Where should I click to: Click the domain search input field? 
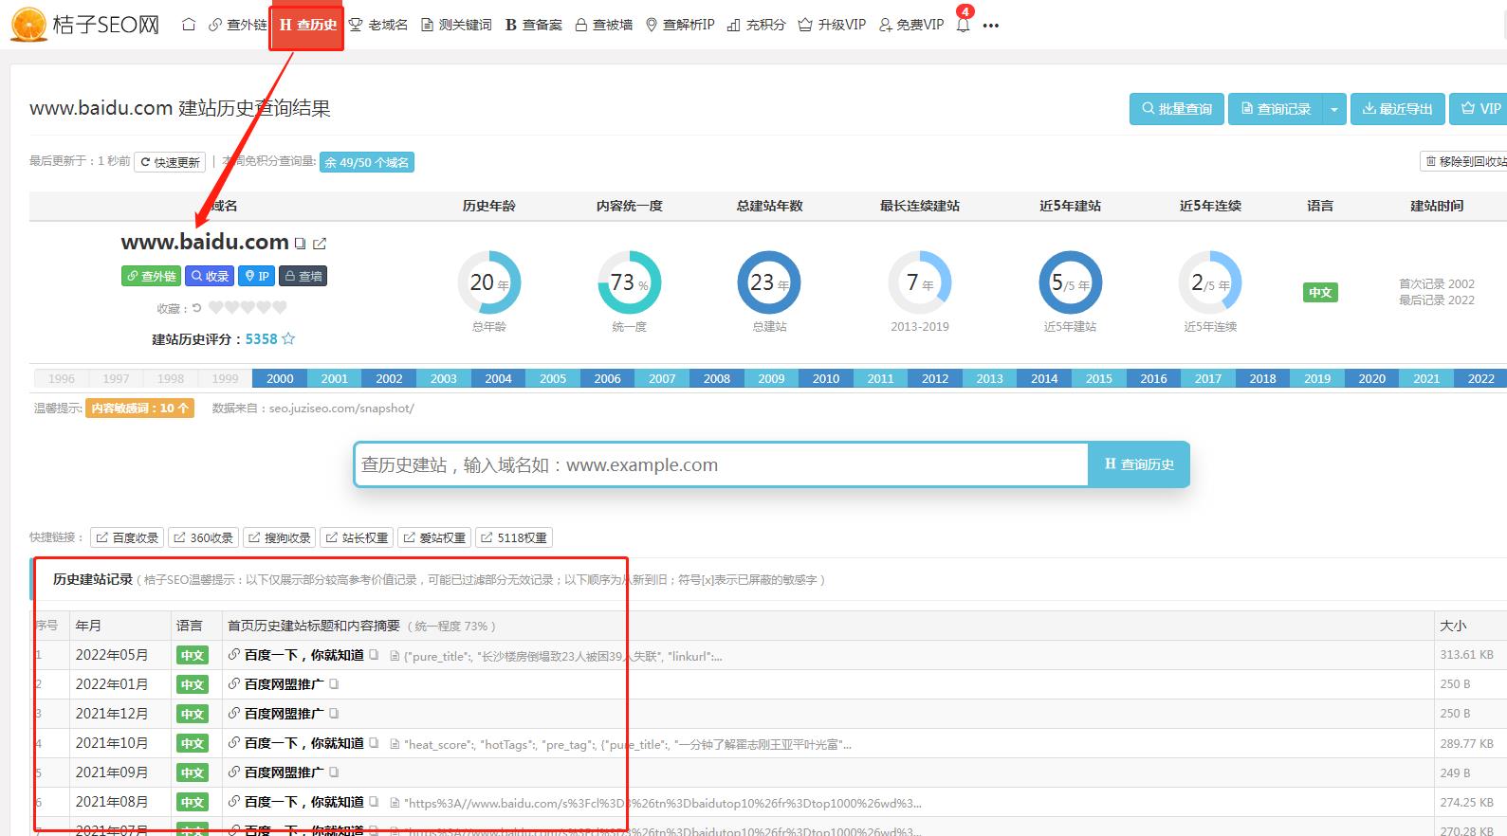coord(721,464)
